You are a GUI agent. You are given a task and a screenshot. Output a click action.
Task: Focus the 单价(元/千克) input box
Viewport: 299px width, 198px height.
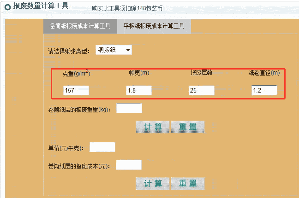point(102,147)
